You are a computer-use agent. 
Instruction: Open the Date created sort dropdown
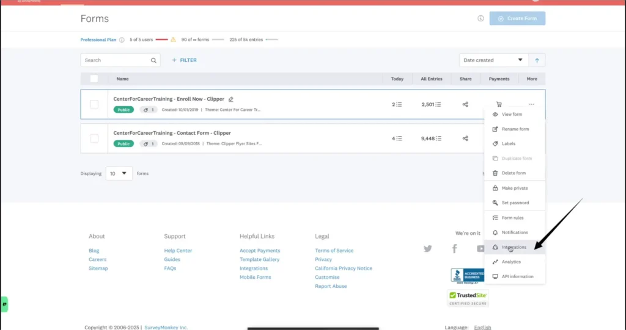pyautogui.click(x=494, y=60)
